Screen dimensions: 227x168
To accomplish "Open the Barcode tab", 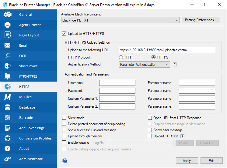I will coord(29,118).
